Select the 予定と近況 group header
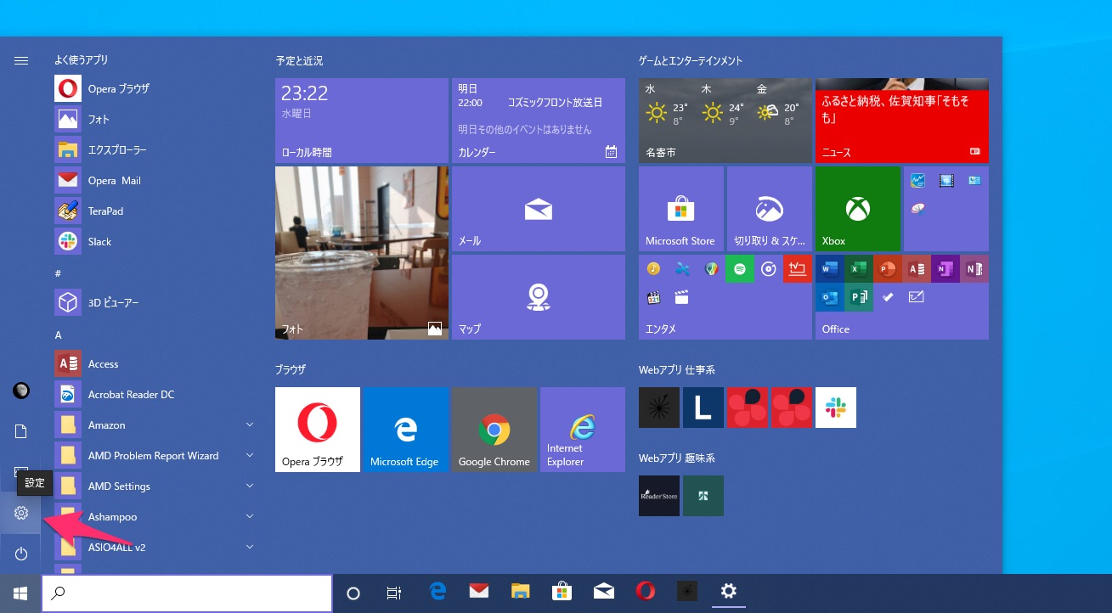Screen dimensions: 1112x613 point(299,61)
